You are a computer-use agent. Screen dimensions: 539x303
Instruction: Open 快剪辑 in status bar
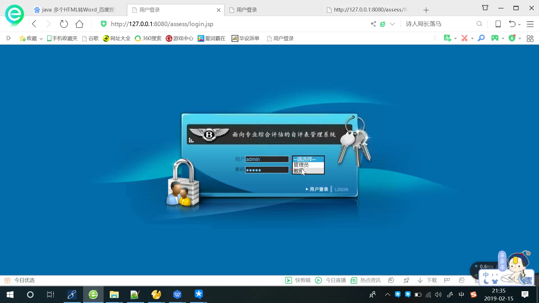tap(298, 280)
